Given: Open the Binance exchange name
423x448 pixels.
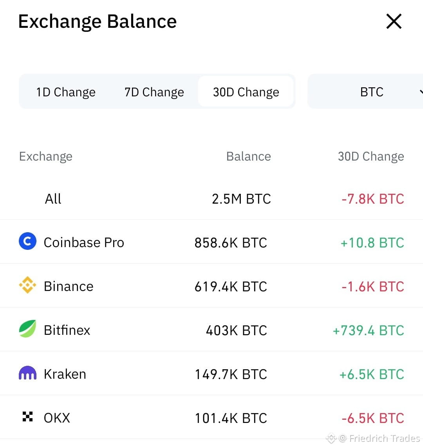Looking at the screenshot, I should pyautogui.click(x=69, y=286).
